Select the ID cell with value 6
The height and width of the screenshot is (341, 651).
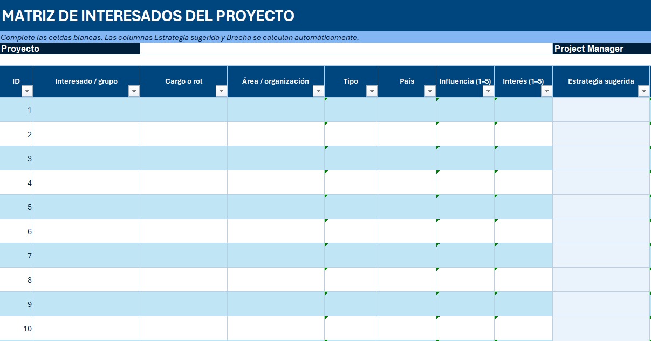(17, 231)
